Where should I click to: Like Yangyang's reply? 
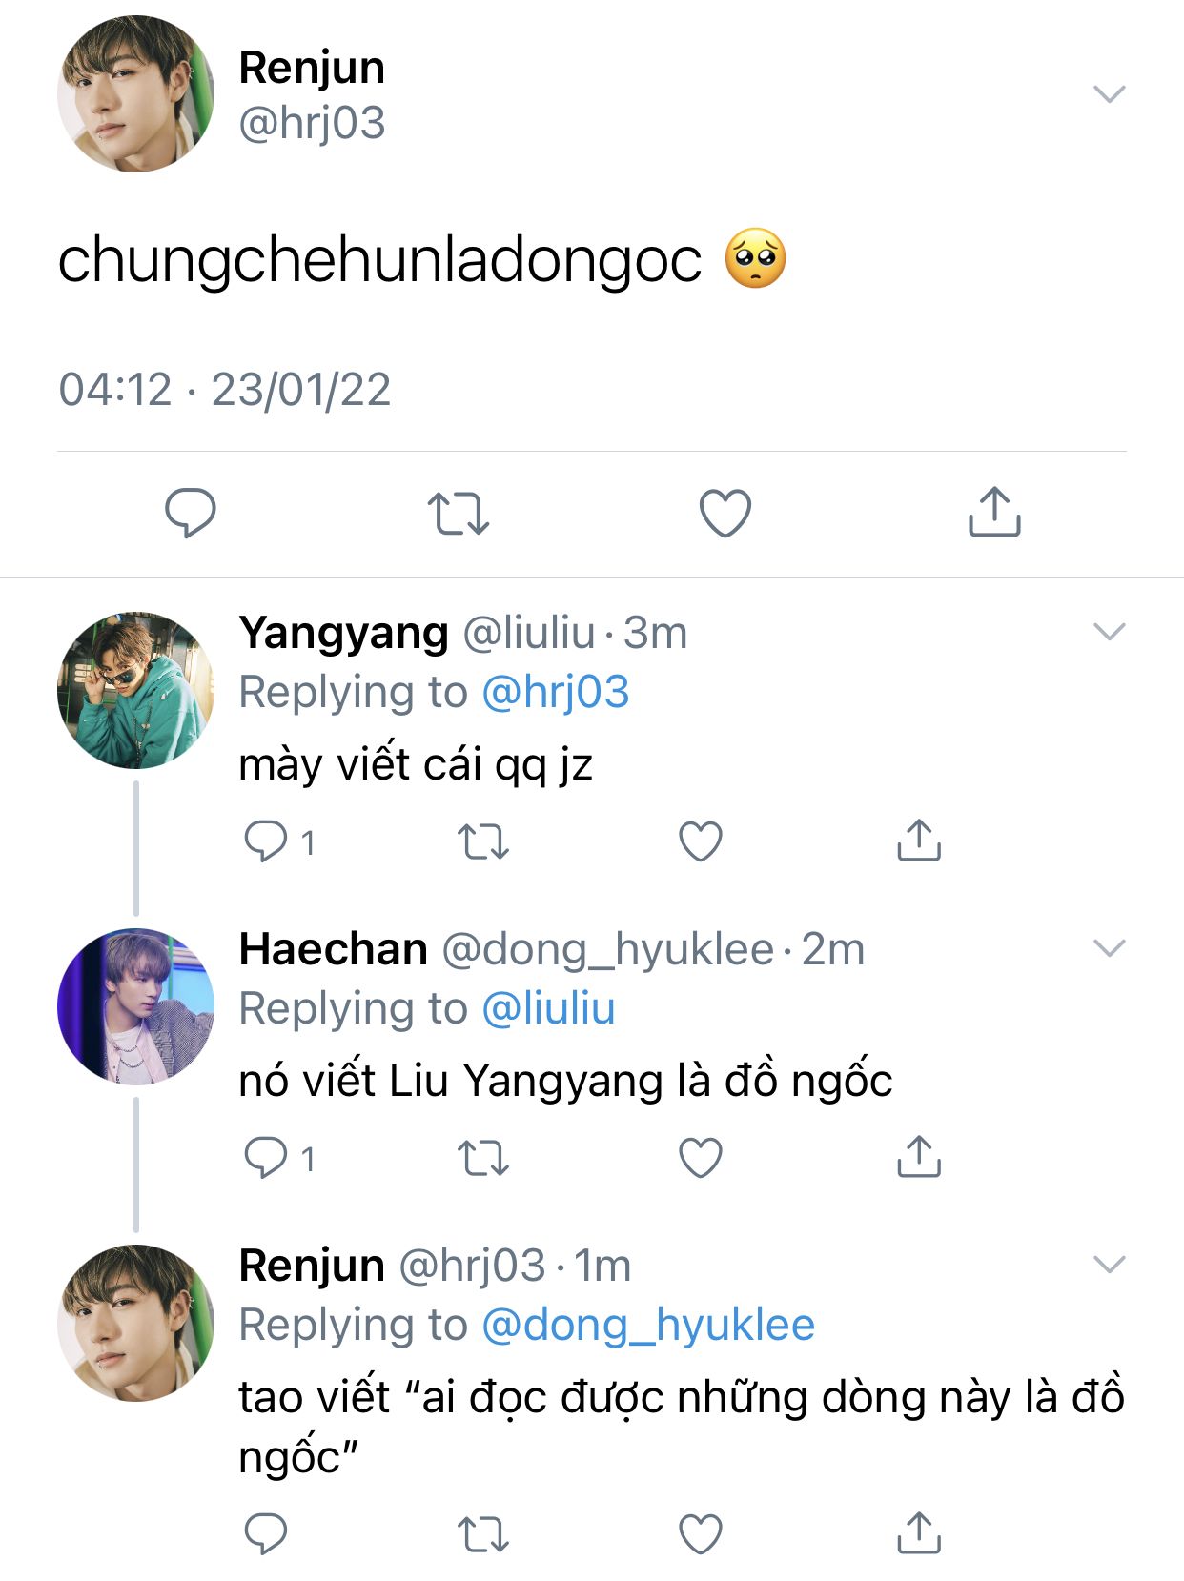coord(701,841)
